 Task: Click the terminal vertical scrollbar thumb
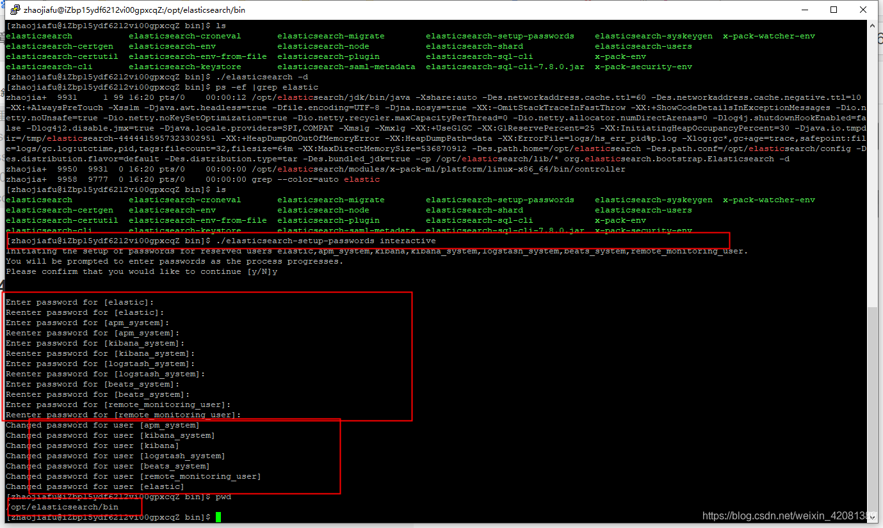(873, 408)
